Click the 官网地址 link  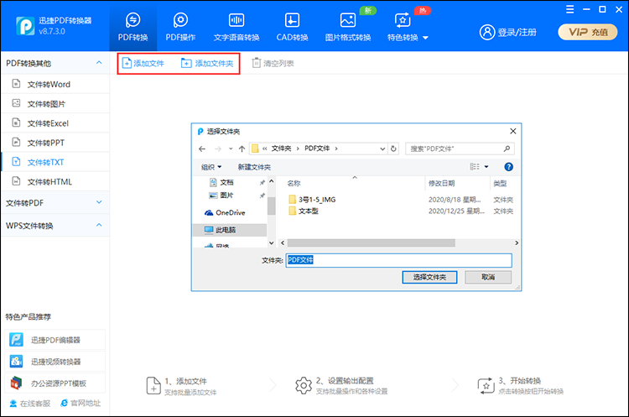[81, 403]
